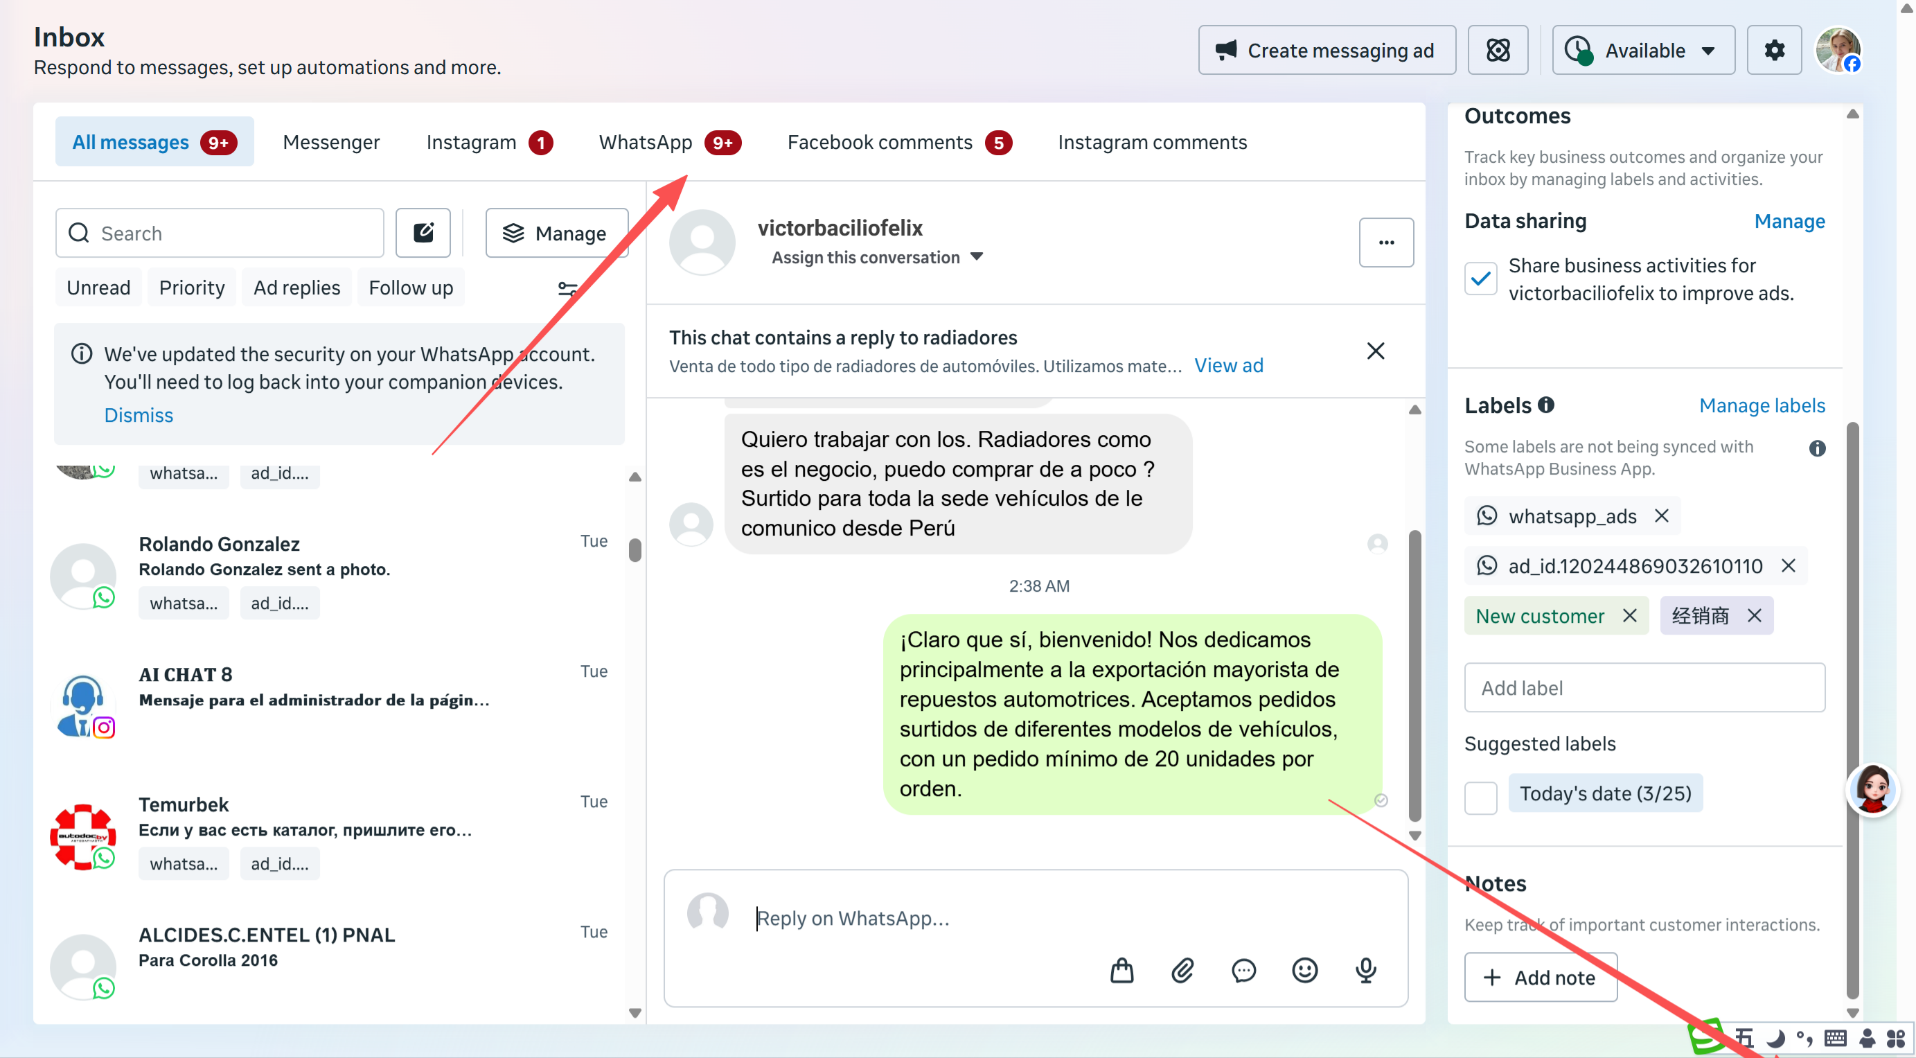Attach a file with the paperclip icon
The width and height of the screenshot is (1916, 1058).
(x=1182, y=970)
